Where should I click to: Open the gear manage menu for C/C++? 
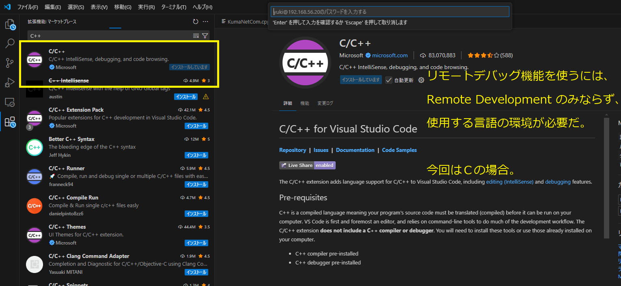click(421, 80)
